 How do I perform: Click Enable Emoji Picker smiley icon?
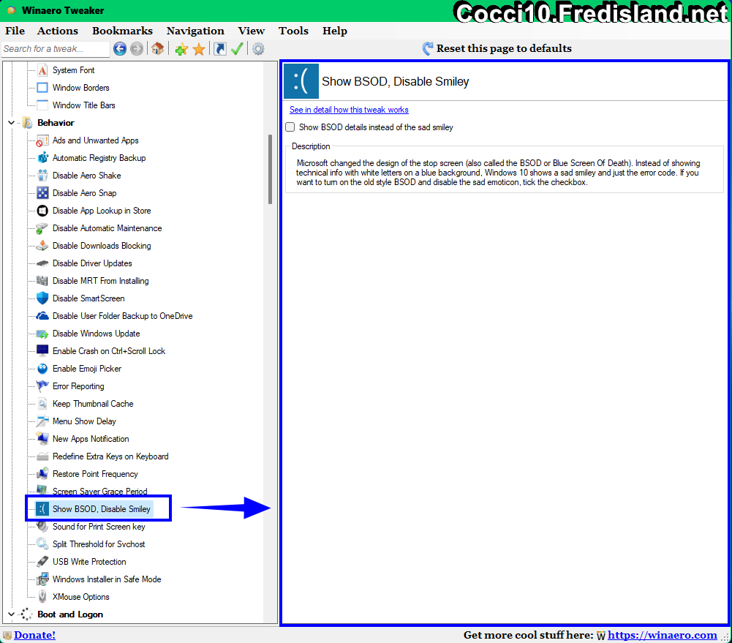tap(42, 369)
